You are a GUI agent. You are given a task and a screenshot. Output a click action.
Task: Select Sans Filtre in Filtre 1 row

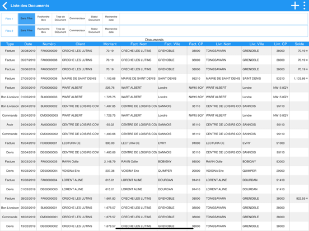27,18
